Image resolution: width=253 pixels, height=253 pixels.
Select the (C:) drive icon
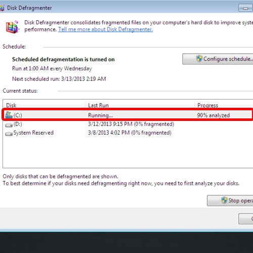pyautogui.click(x=9, y=115)
